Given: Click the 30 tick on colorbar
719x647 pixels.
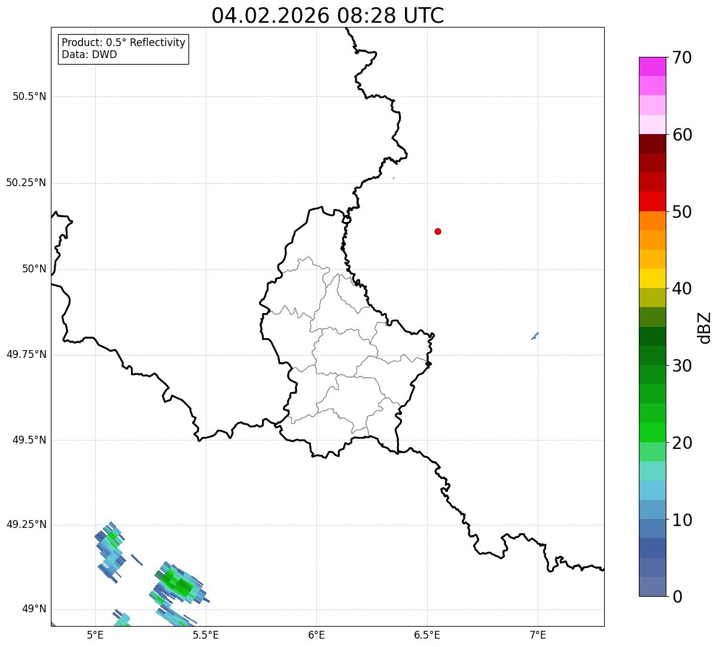Looking at the screenshot, I should click(x=682, y=366).
